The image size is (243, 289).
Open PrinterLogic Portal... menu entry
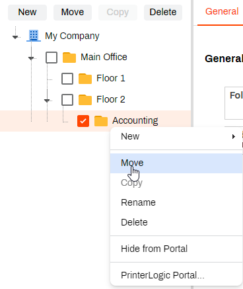pos(176,275)
